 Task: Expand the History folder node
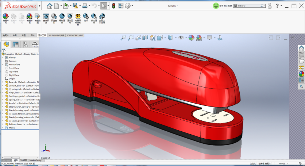[3, 58]
